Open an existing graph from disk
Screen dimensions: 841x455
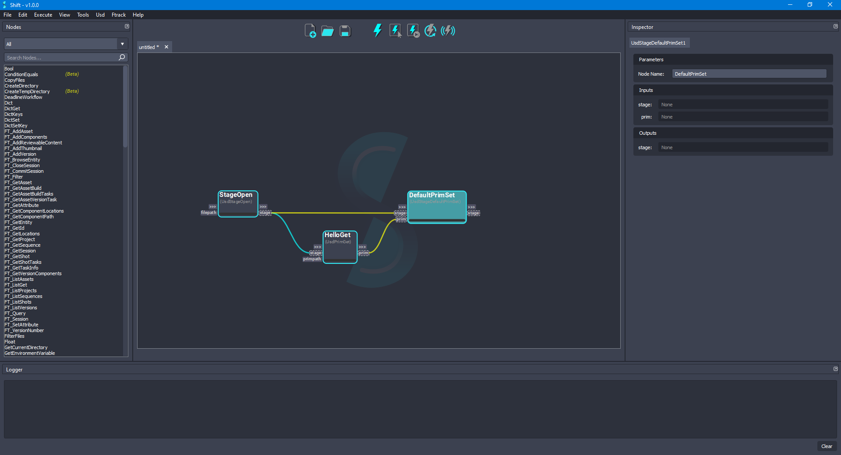pyautogui.click(x=328, y=31)
